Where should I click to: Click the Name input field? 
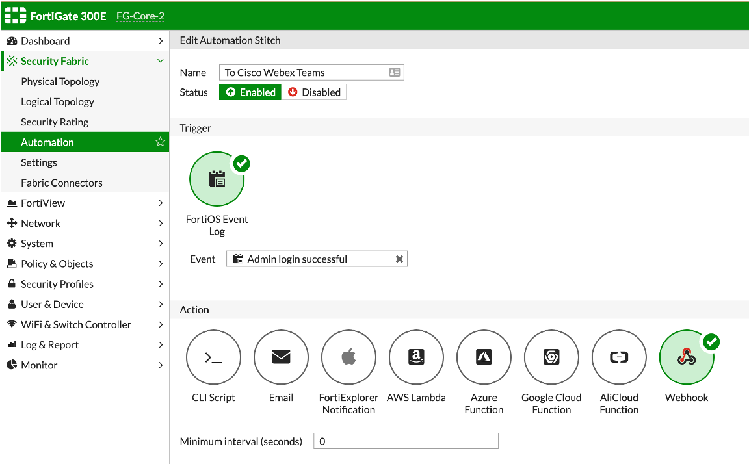pos(311,73)
